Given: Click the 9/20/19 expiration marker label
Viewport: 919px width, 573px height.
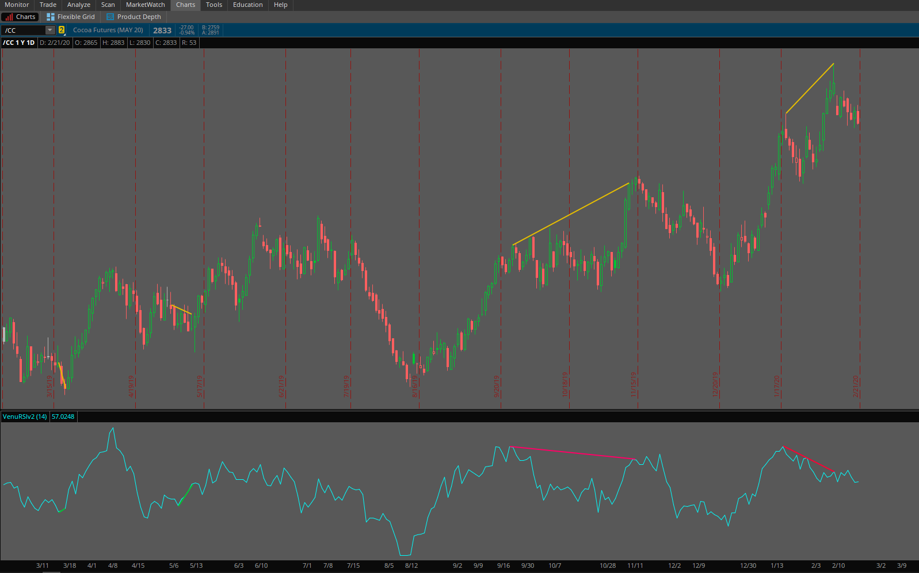Looking at the screenshot, I should pyautogui.click(x=497, y=386).
